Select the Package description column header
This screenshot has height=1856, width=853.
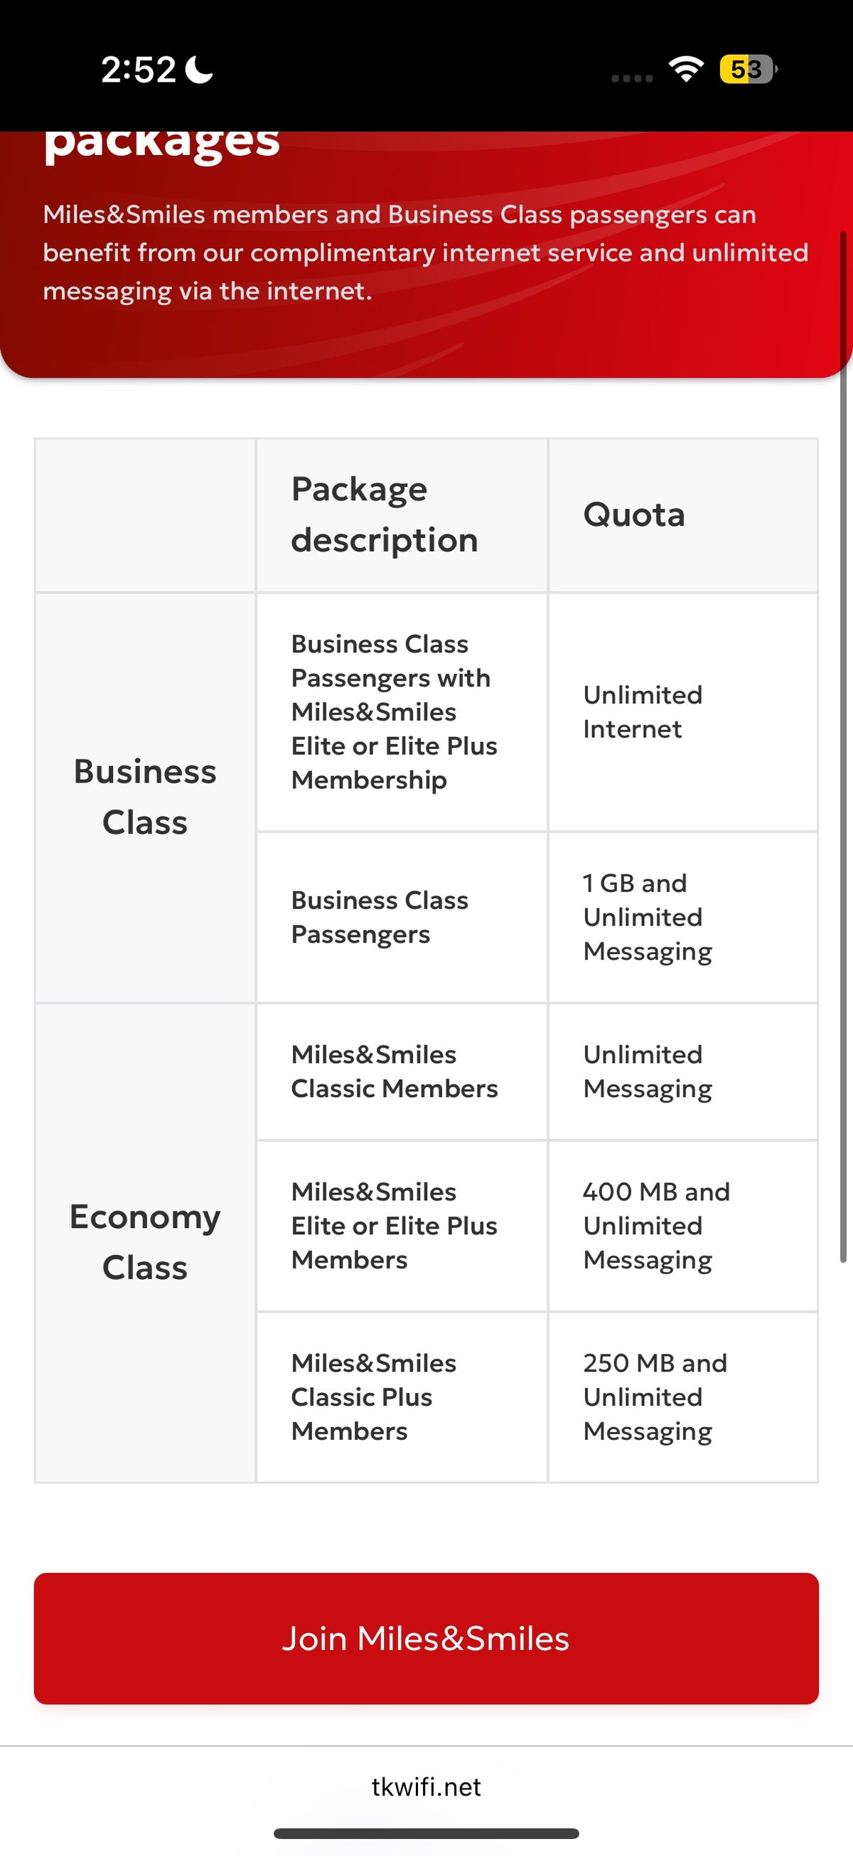click(x=385, y=514)
